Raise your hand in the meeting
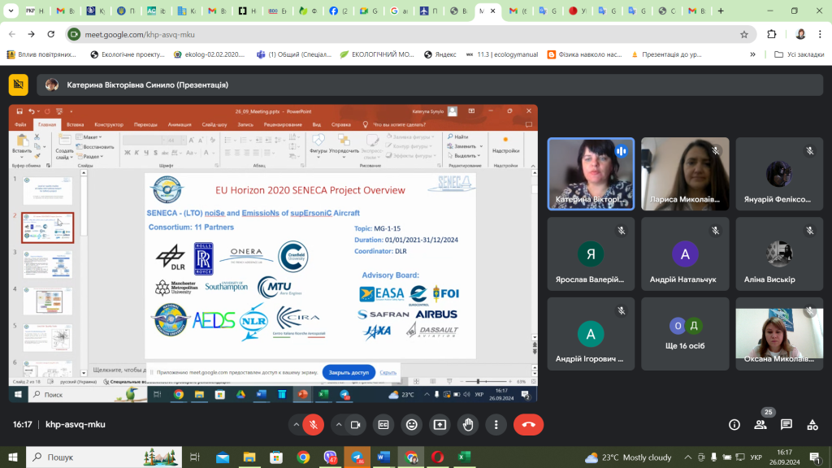Viewport: 832px width, 468px height. [x=468, y=424]
